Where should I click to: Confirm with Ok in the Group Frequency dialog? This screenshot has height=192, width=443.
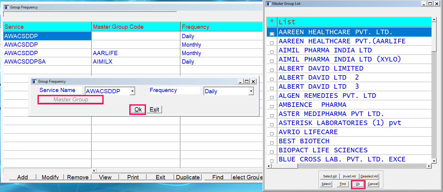click(138, 109)
